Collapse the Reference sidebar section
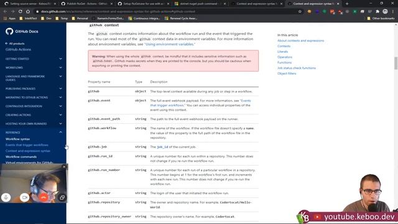This screenshot has height=224, width=398. 34,133
